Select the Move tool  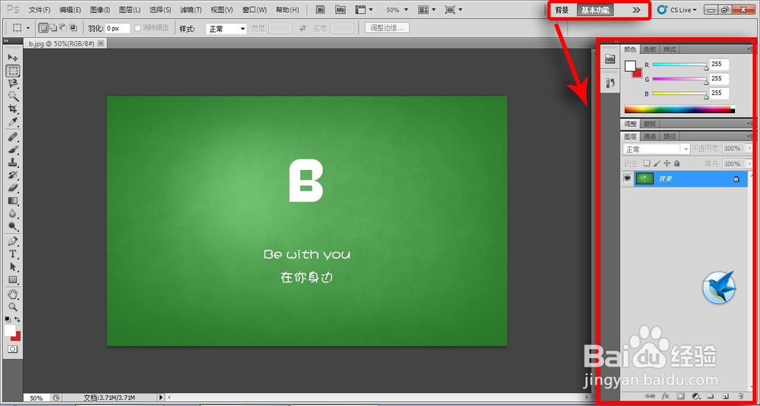[13, 58]
